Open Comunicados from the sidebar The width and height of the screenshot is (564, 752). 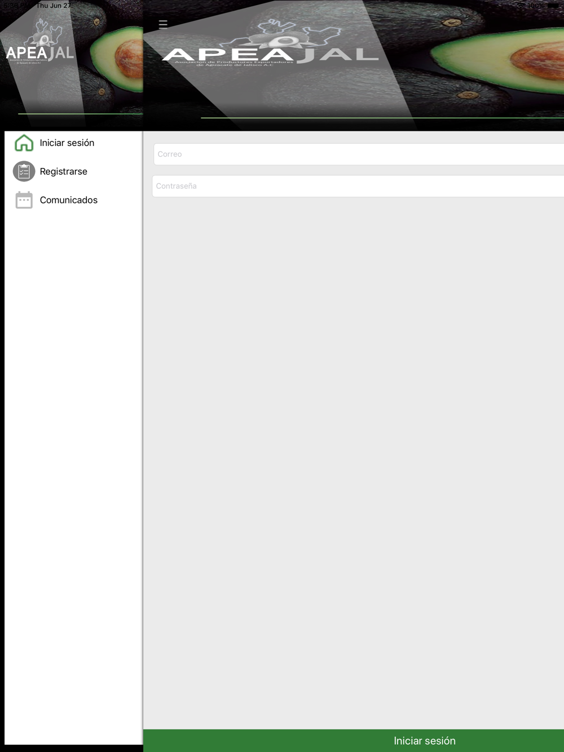click(x=68, y=200)
